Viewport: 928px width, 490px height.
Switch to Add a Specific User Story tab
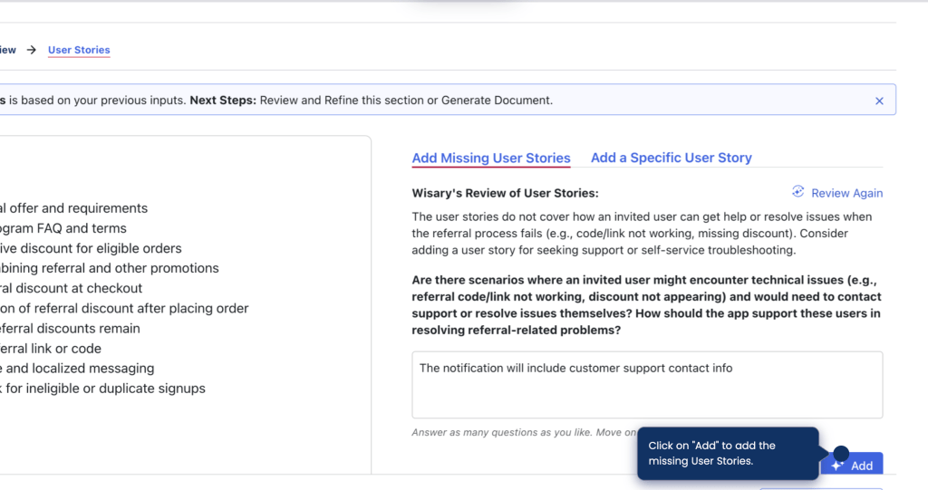(x=671, y=158)
